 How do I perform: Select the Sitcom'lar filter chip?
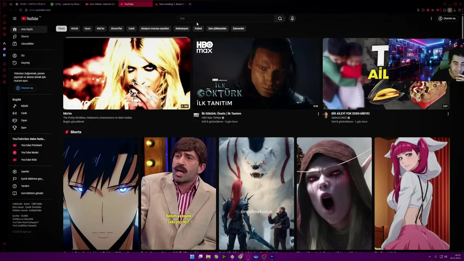coord(116,29)
